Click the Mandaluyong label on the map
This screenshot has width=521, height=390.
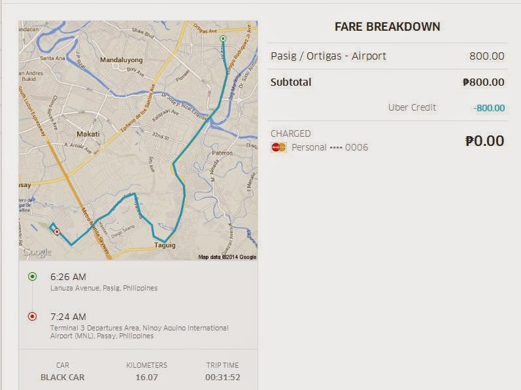121,60
